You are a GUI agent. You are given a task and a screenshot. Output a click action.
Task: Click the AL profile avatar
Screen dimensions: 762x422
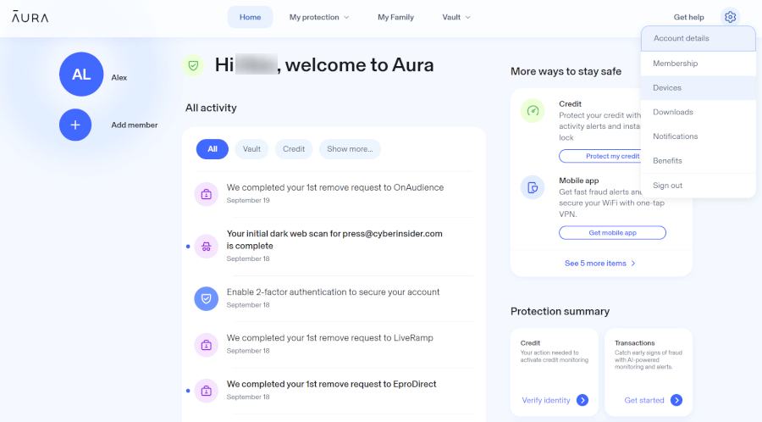tap(81, 75)
